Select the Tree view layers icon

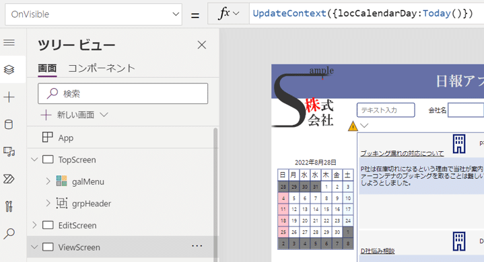9,70
